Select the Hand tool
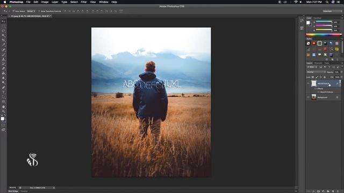The width and height of the screenshot is (344, 193). (x=3, y=107)
